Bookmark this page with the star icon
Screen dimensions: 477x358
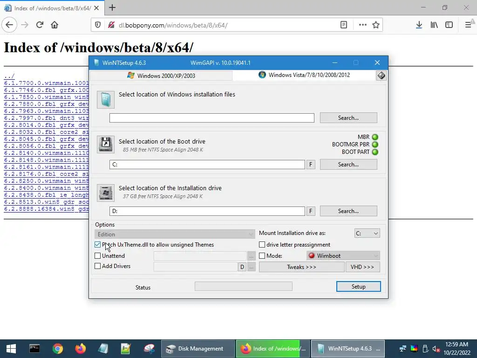[x=376, y=25]
